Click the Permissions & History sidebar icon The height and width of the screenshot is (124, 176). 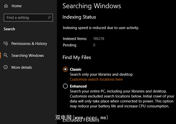click(x=6, y=44)
